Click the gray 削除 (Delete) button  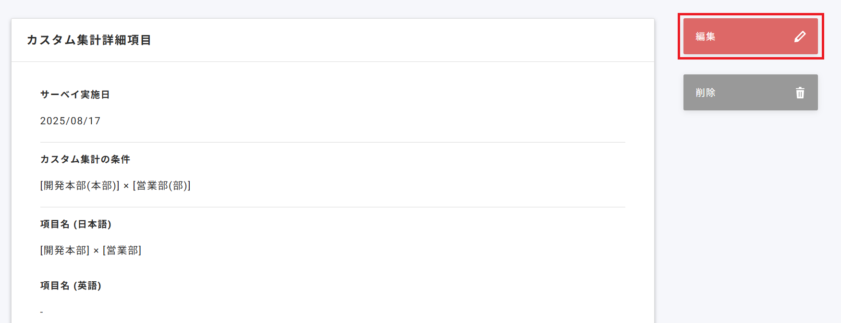[x=750, y=92]
